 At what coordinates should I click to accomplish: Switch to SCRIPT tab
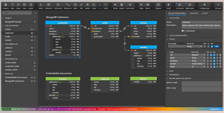pyautogui.click(x=205, y=13)
